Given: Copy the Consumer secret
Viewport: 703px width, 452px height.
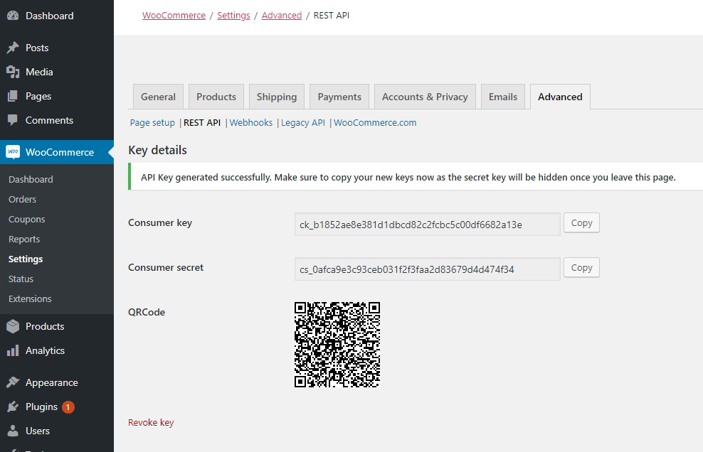Looking at the screenshot, I should click(581, 267).
